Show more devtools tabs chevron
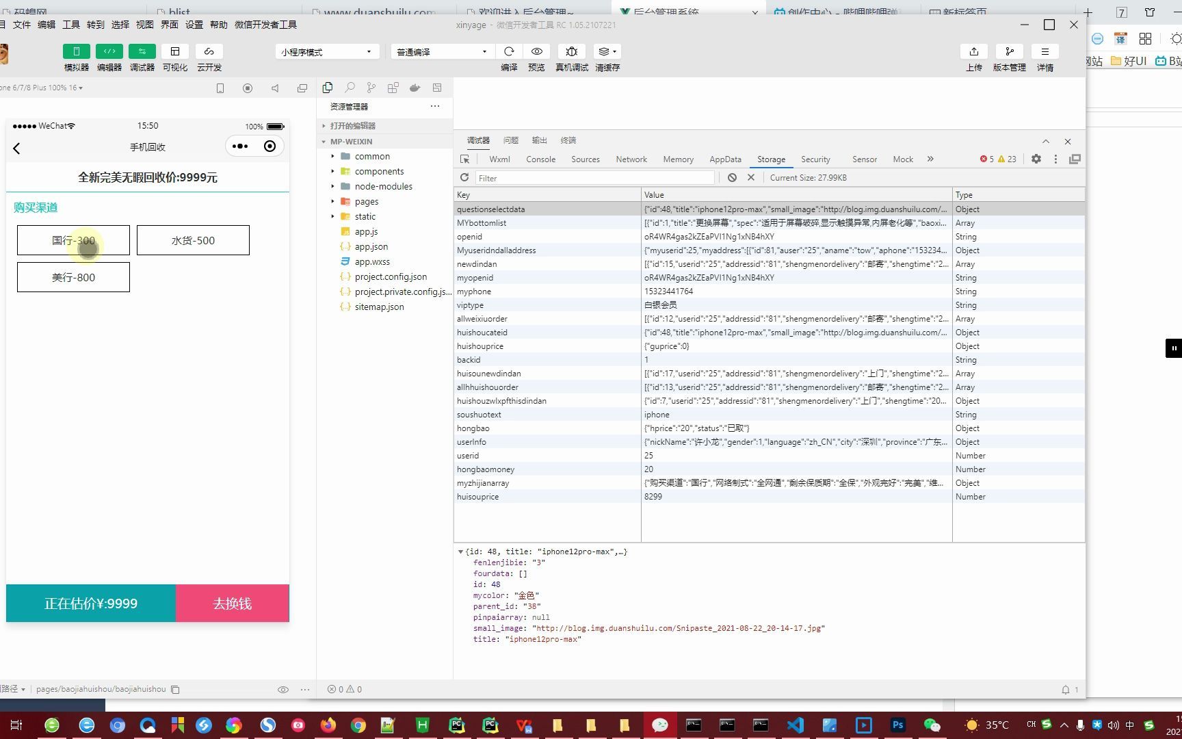This screenshot has height=739, width=1182. pyautogui.click(x=930, y=159)
